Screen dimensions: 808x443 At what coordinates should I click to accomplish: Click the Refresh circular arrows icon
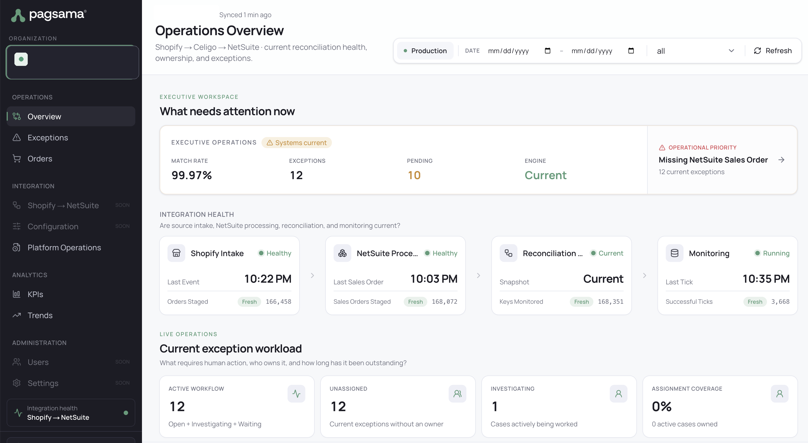click(x=757, y=51)
